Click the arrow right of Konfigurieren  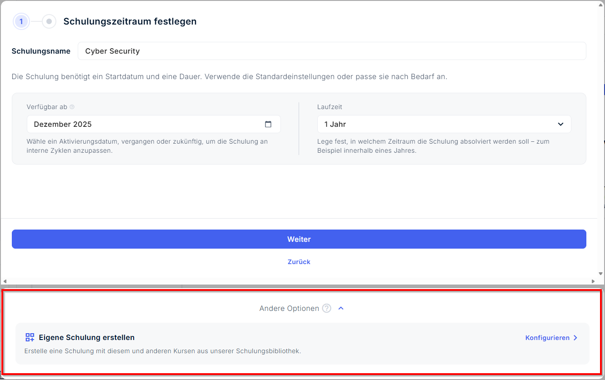(575, 338)
